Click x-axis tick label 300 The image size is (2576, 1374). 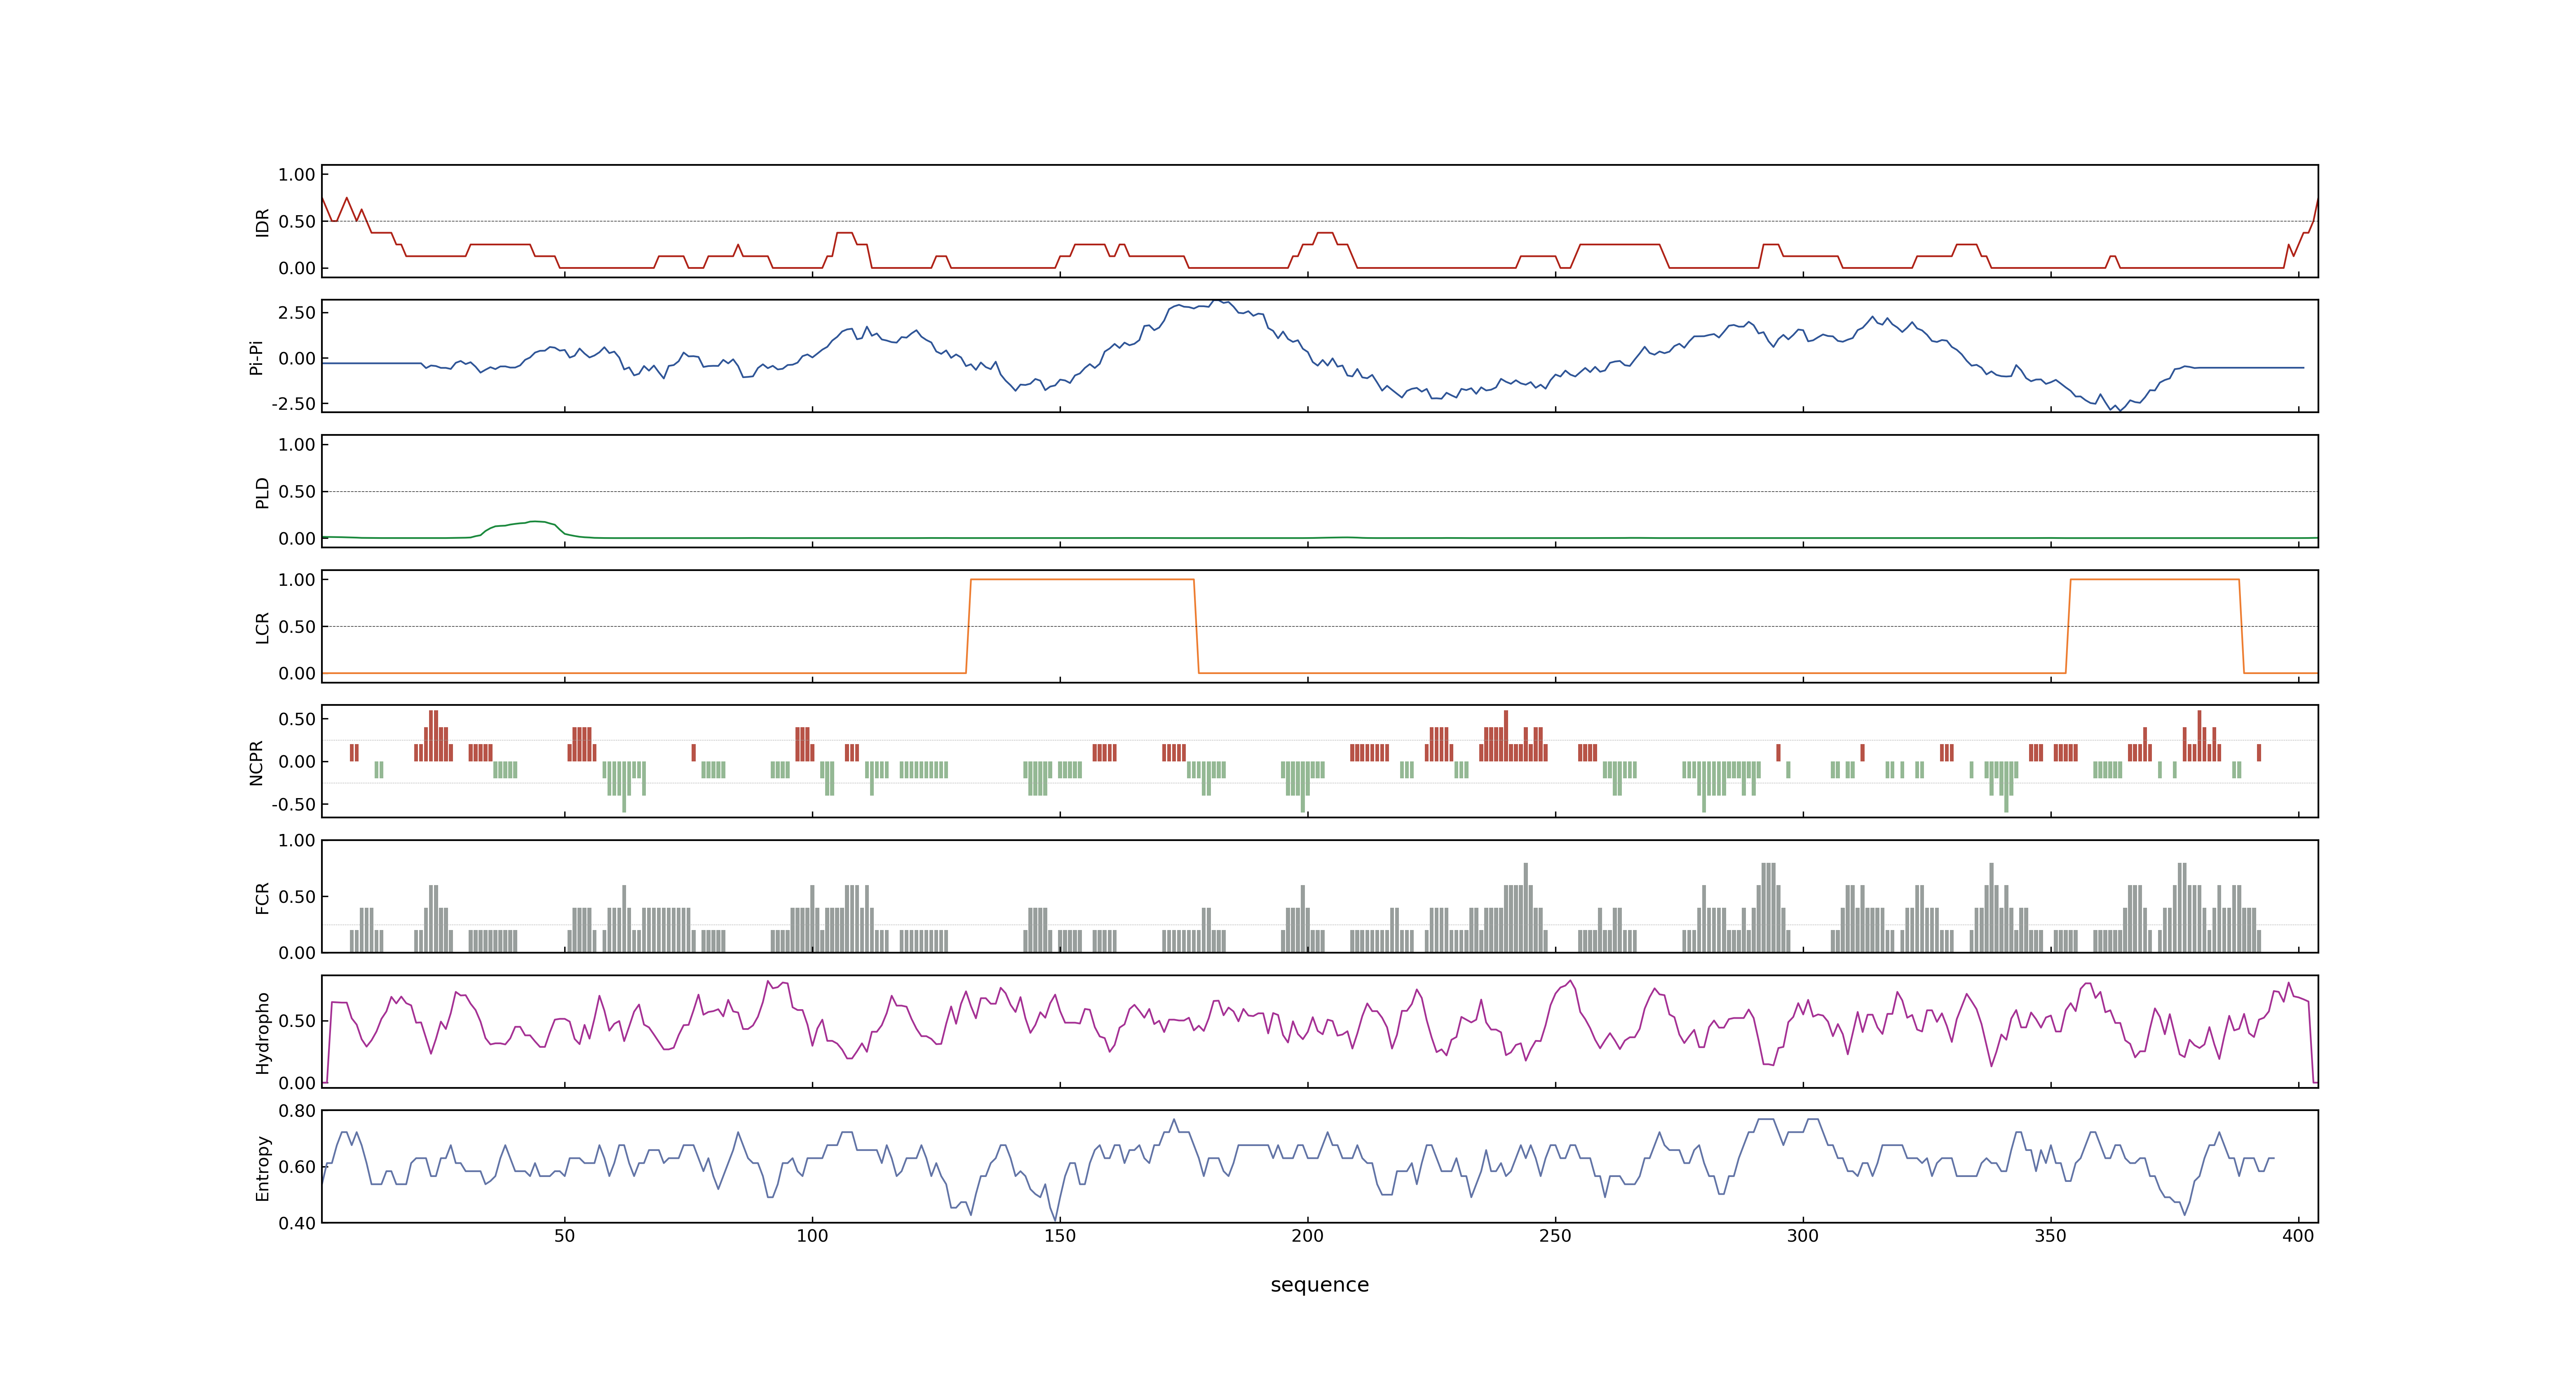pyautogui.click(x=1803, y=1236)
